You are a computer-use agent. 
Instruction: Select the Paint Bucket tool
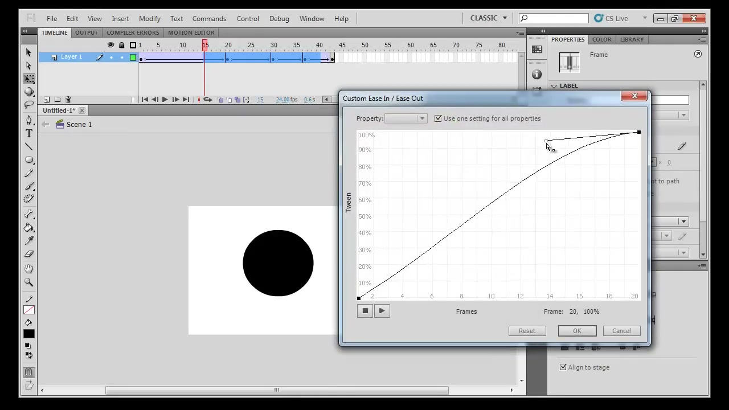(29, 227)
